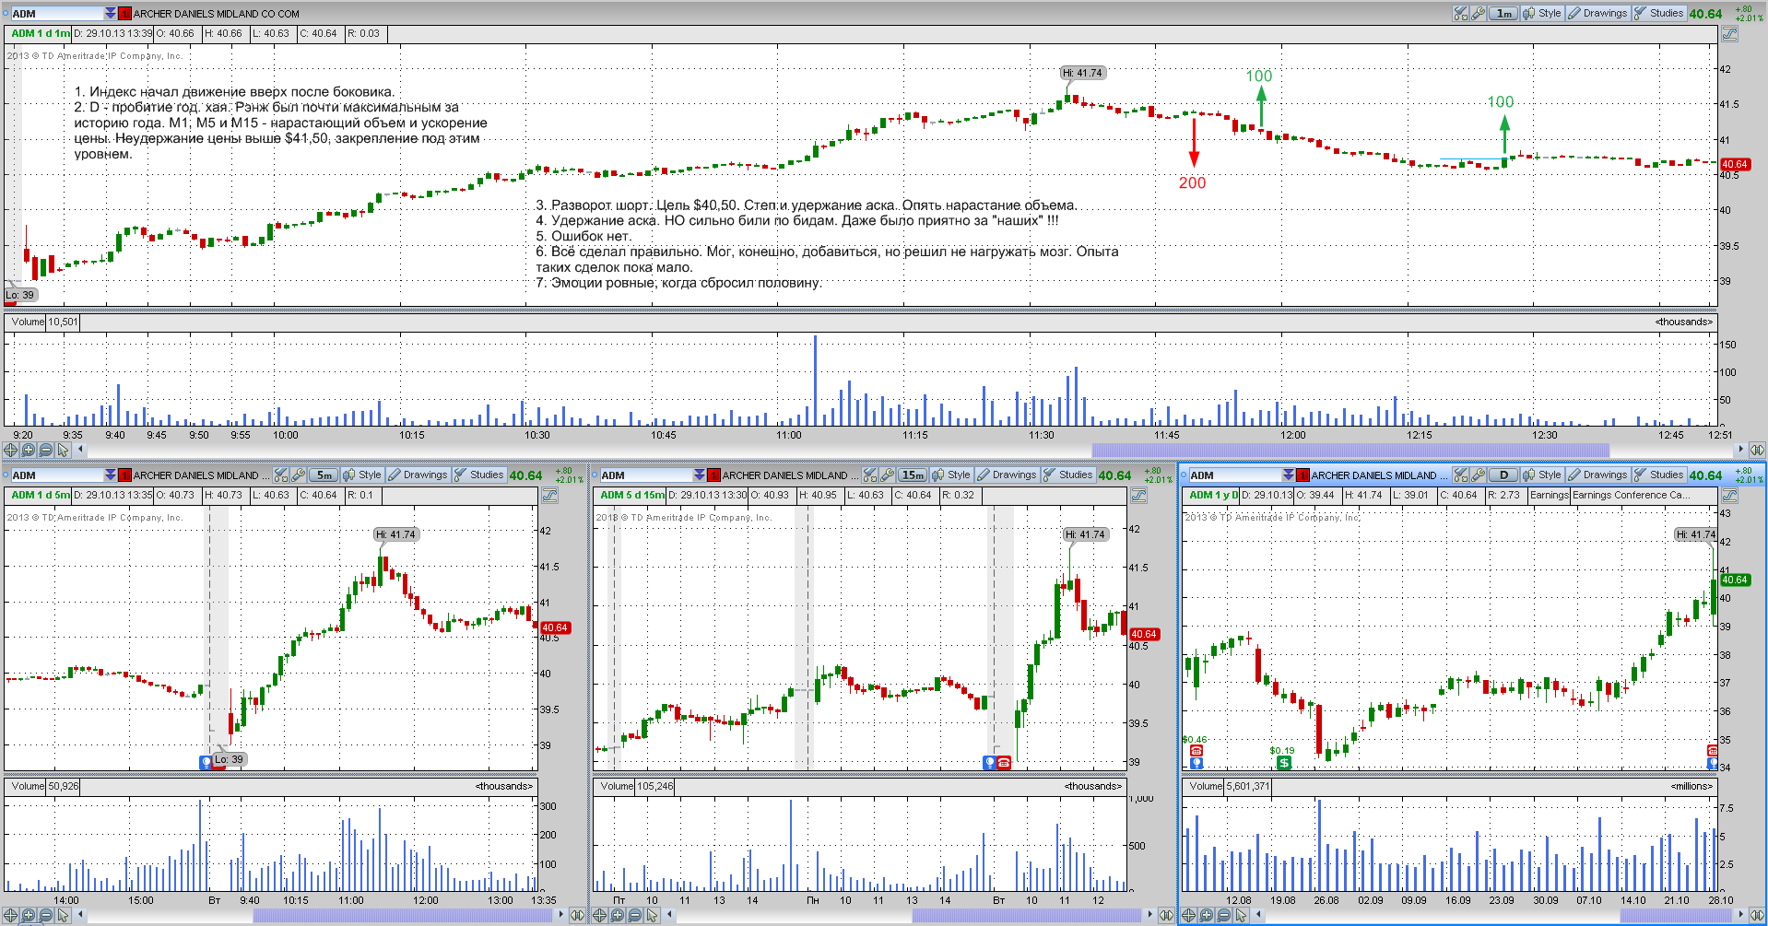
Task: Open the Drawings menu in the 5m chart
Action: (418, 475)
